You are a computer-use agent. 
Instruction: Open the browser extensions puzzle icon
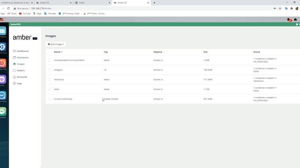pyautogui.click(x=292, y=8)
